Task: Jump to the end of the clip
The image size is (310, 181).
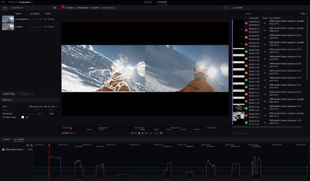Action: click(146, 133)
